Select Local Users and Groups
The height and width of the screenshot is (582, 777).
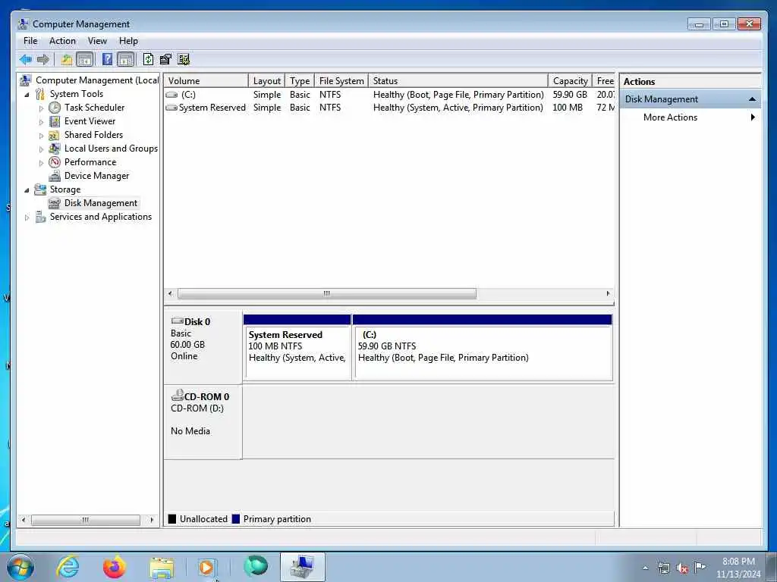point(111,149)
